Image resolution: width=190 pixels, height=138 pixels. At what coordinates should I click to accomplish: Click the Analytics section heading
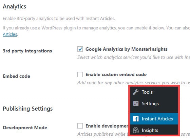click(14, 6)
